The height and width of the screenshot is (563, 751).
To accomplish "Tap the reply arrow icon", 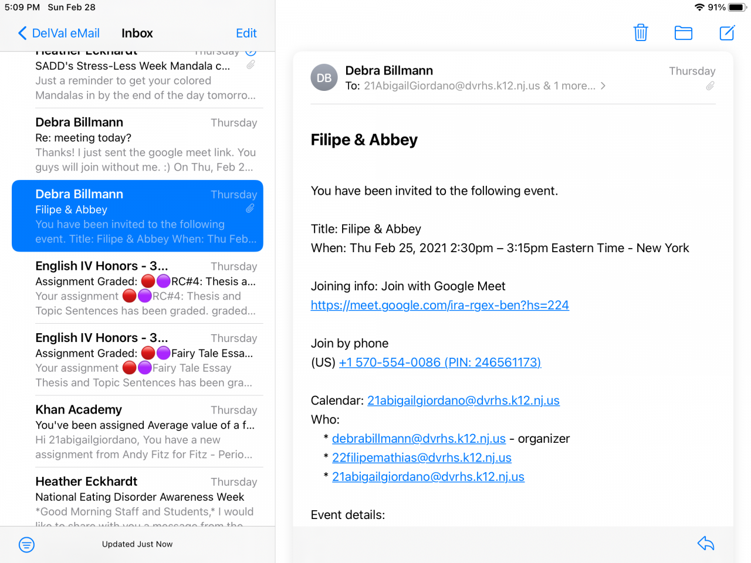I will coord(706,544).
